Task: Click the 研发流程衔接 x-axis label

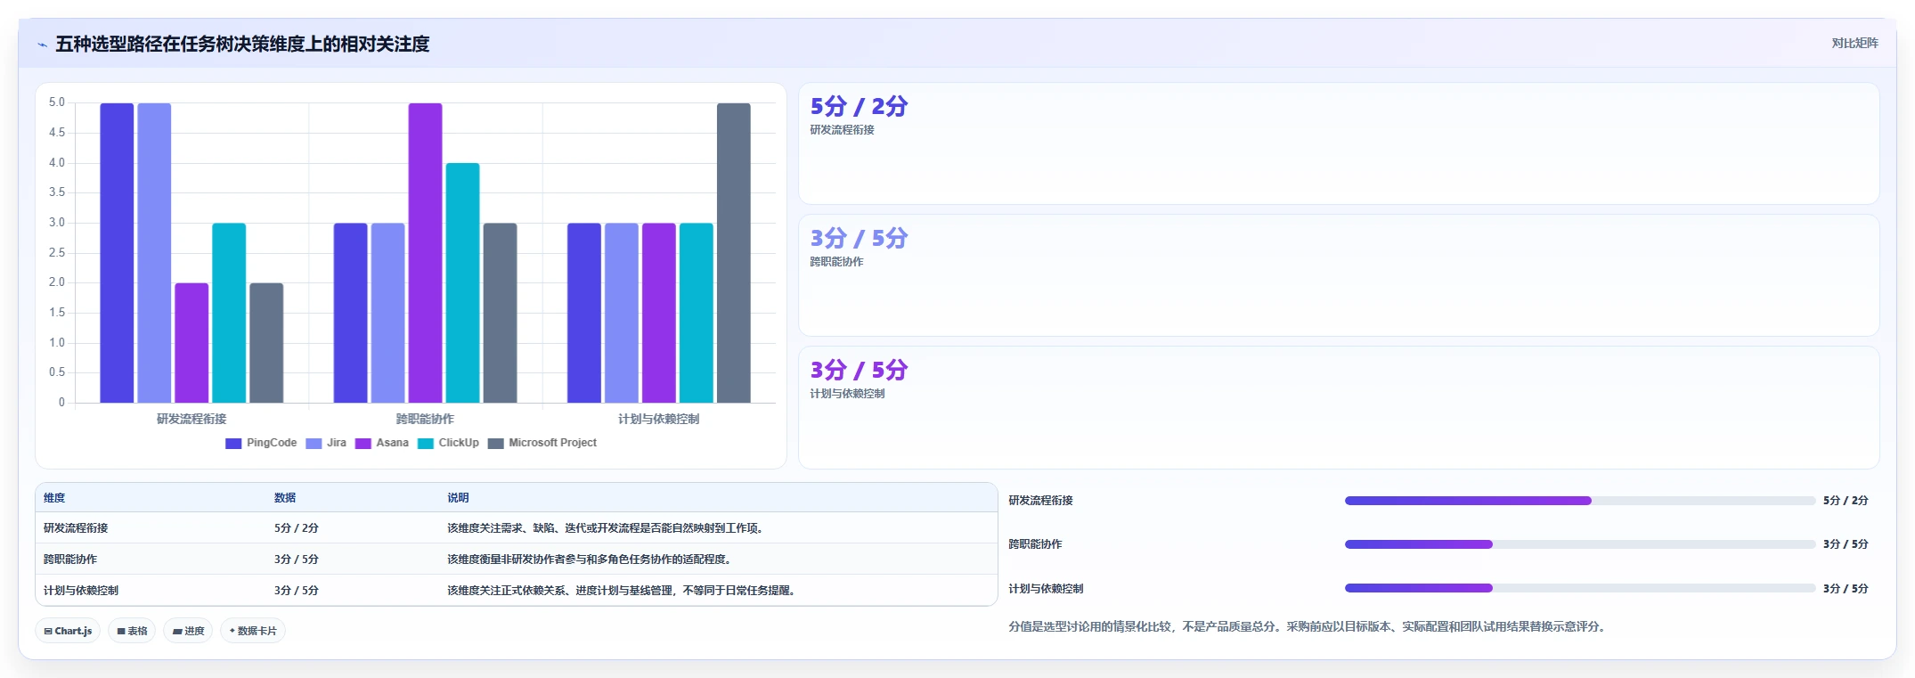Action: click(x=191, y=419)
